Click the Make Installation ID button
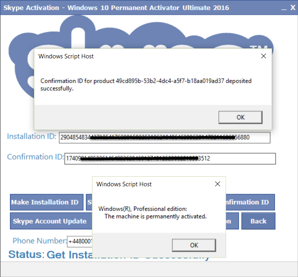Viewport: 298px width, 277px height. (x=46, y=202)
